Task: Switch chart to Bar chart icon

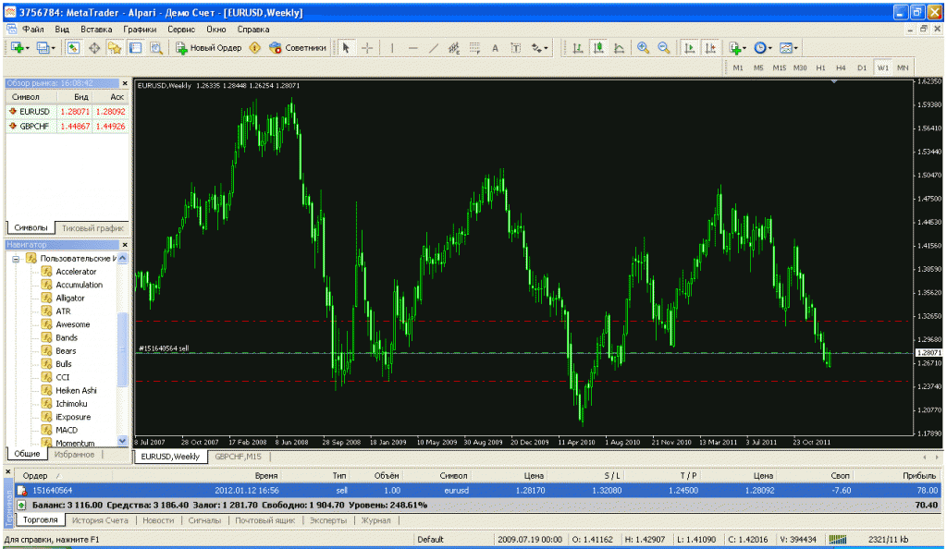Action: tap(578, 48)
